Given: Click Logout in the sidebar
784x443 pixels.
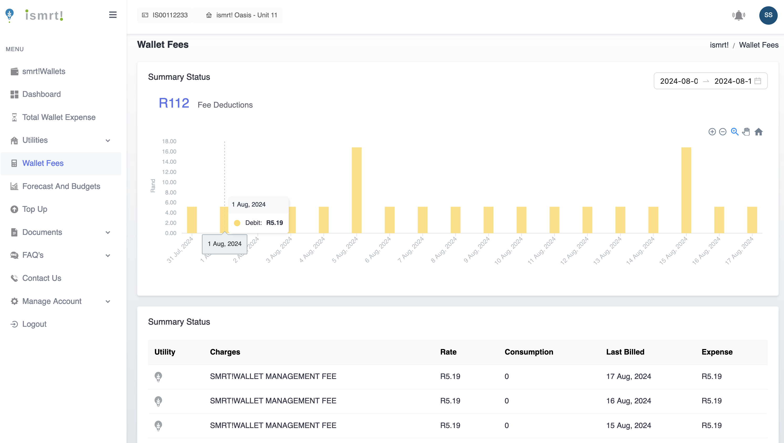Looking at the screenshot, I should tap(34, 324).
